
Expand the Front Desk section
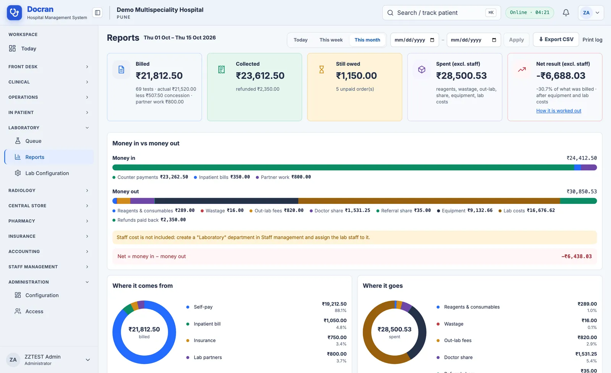tap(49, 67)
